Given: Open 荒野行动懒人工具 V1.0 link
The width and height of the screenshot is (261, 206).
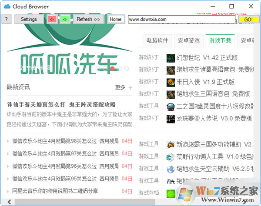Looking at the screenshot, I should (x=215, y=156).
